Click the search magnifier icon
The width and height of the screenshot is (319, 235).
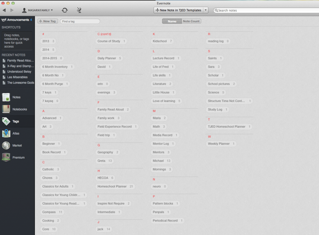tap(216, 10)
